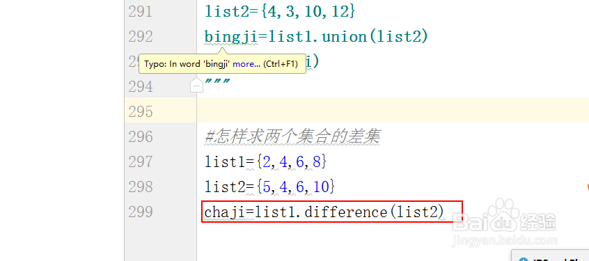
Task: Select line number 297 in gutter
Action: tap(141, 162)
